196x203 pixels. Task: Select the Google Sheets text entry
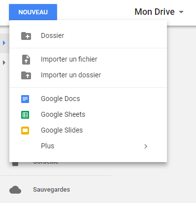coord(63,114)
